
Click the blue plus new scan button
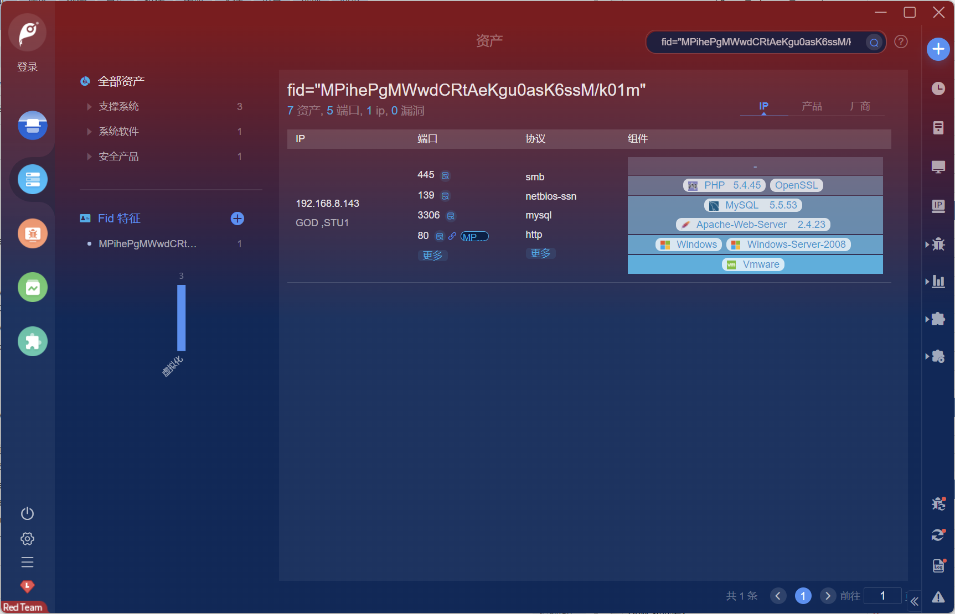tap(938, 49)
